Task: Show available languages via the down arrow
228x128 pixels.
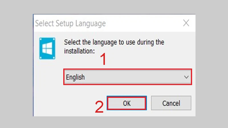Action: click(186, 77)
